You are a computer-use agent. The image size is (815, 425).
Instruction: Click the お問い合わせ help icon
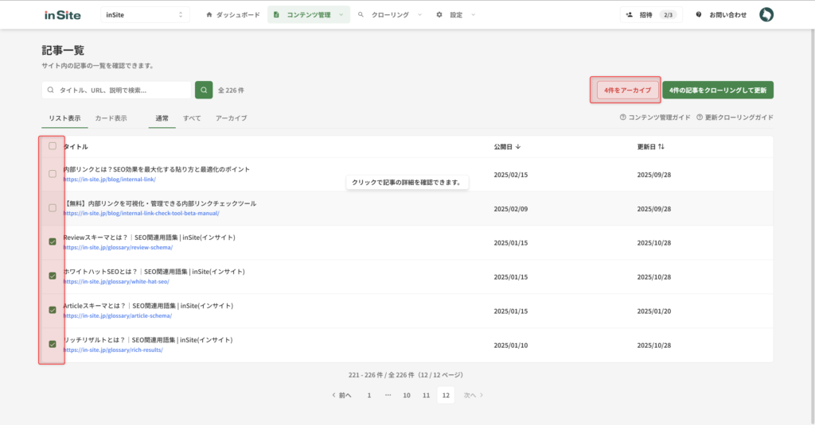click(x=699, y=14)
